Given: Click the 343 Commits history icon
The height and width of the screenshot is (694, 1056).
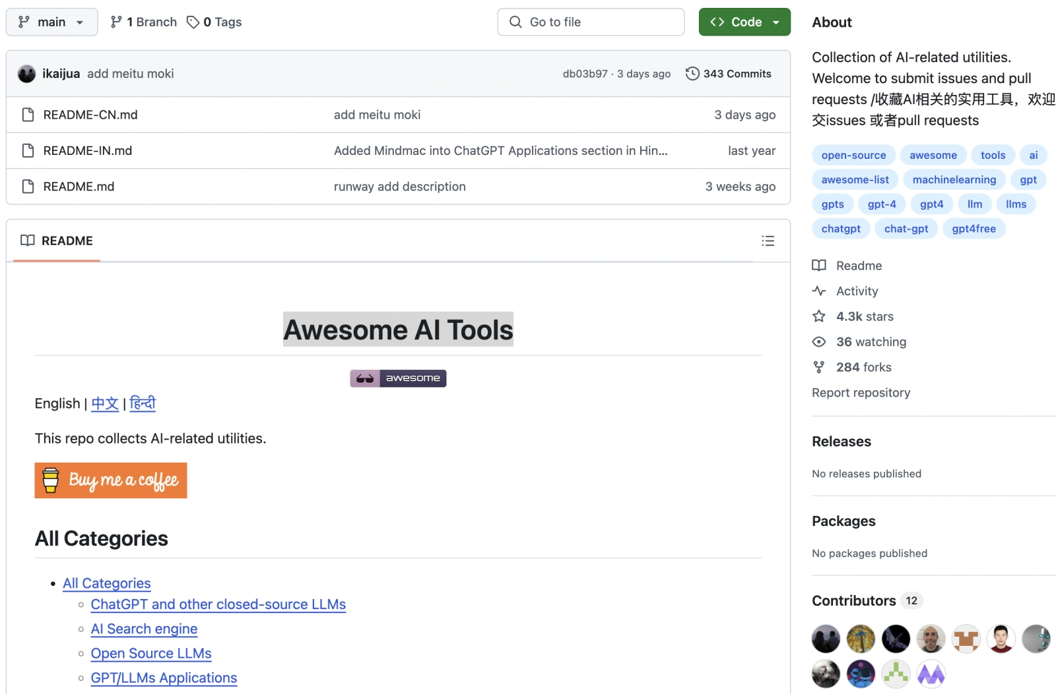Looking at the screenshot, I should tap(692, 74).
